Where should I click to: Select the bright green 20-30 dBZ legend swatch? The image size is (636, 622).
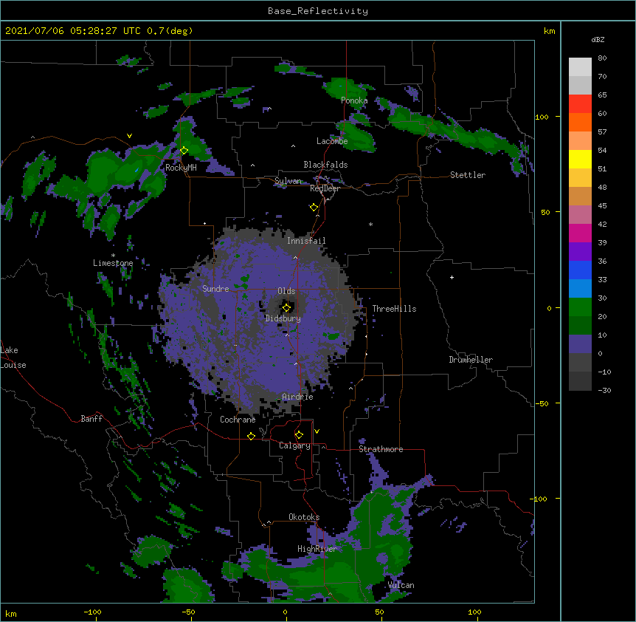(580, 307)
